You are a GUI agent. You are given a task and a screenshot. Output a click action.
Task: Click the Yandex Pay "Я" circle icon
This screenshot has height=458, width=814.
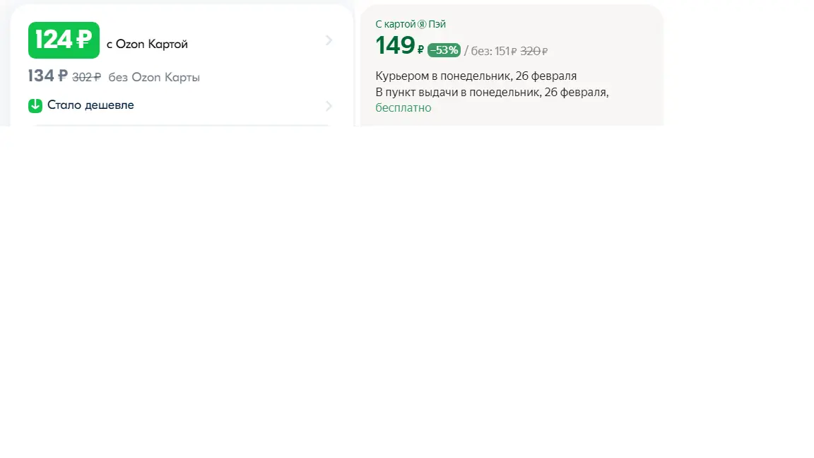coord(422,25)
